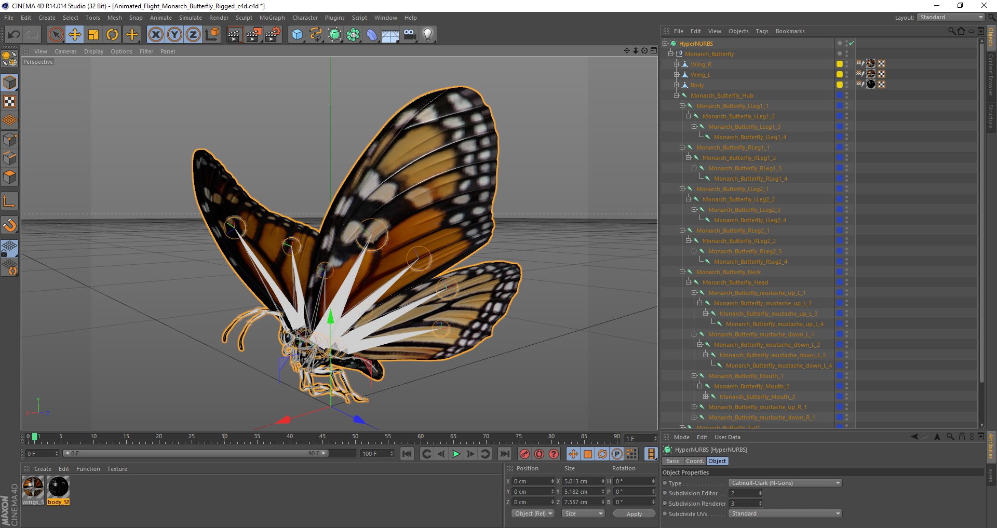Toggle Y axis lock
The width and height of the screenshot is (997, 528).
click(174, 35)
